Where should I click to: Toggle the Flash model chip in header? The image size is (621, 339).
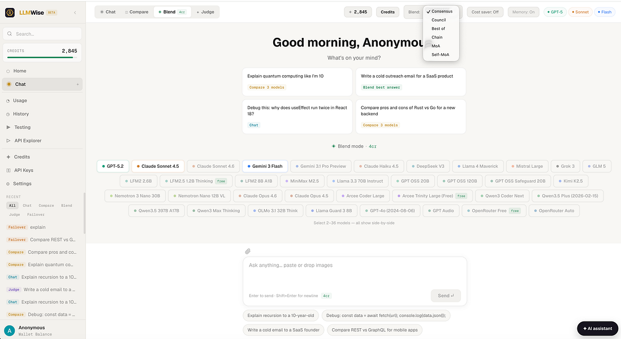[605, 12]
